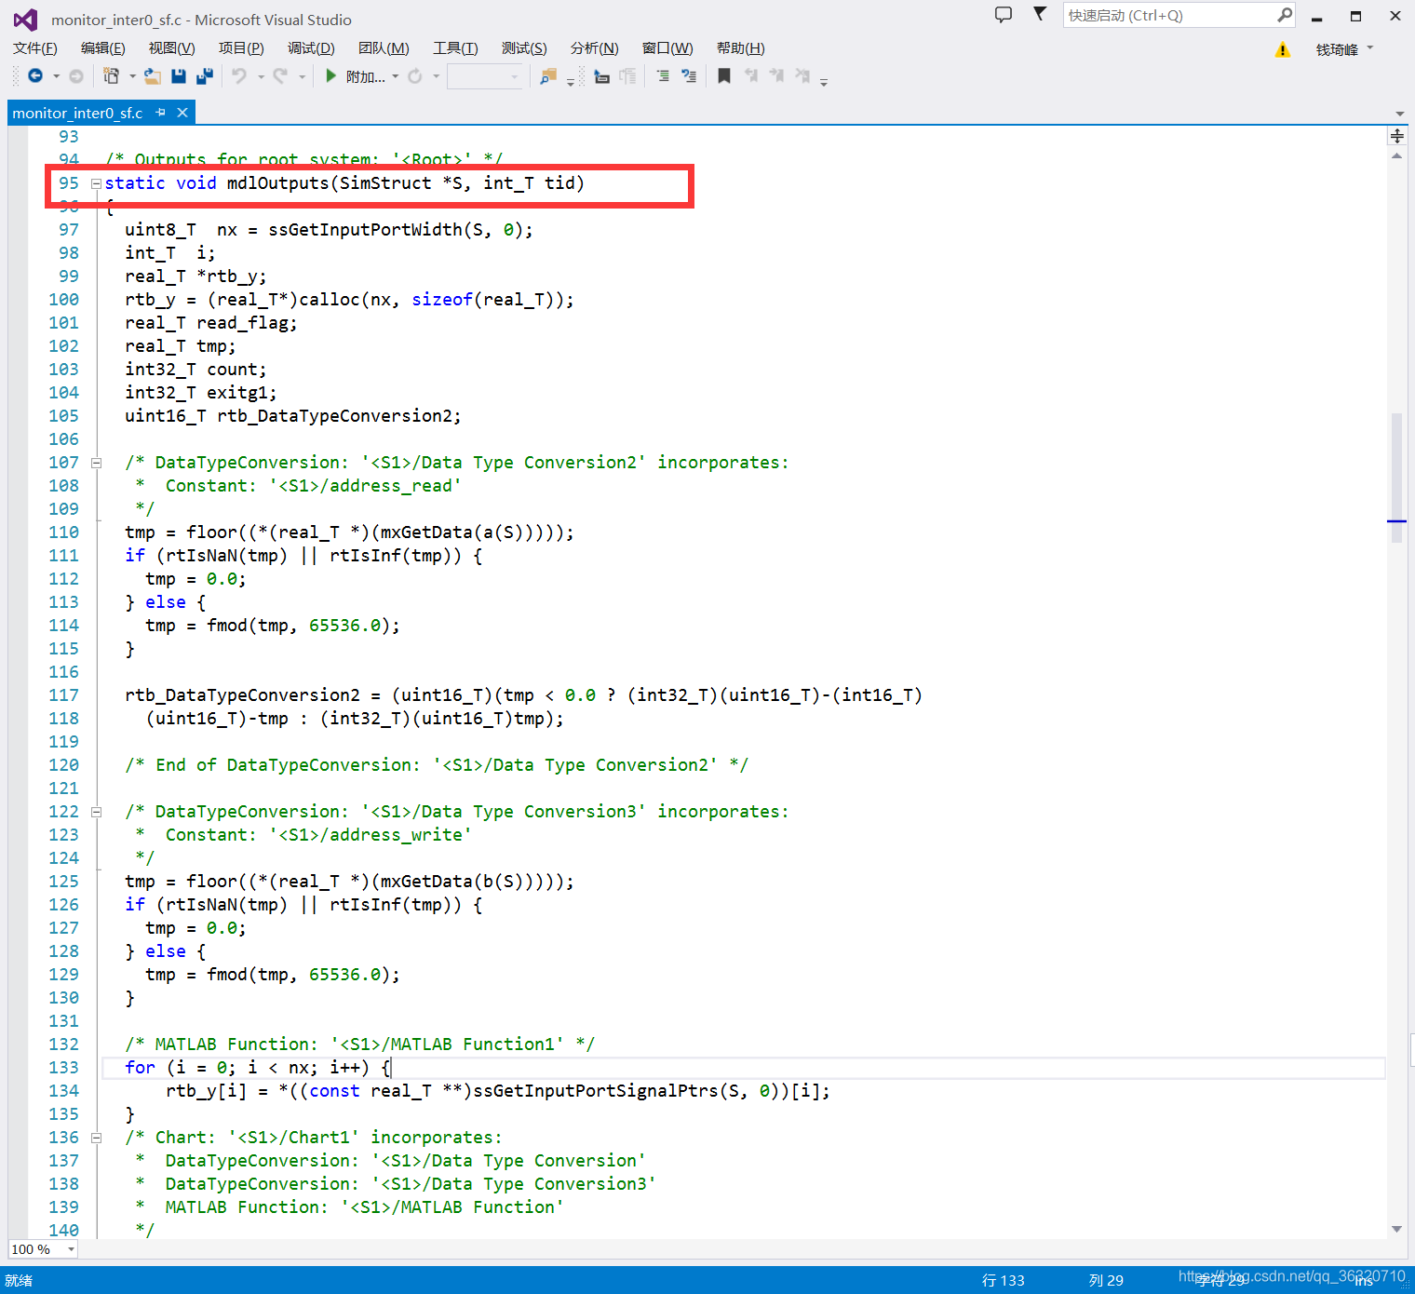Collapse the comment block at line 122

click(x=96, y=812)
